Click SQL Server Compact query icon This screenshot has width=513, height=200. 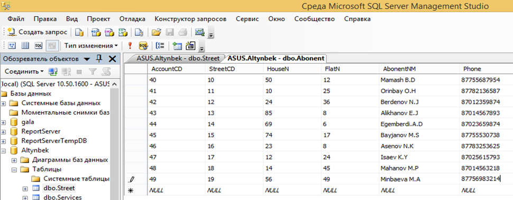click(140, 32)
